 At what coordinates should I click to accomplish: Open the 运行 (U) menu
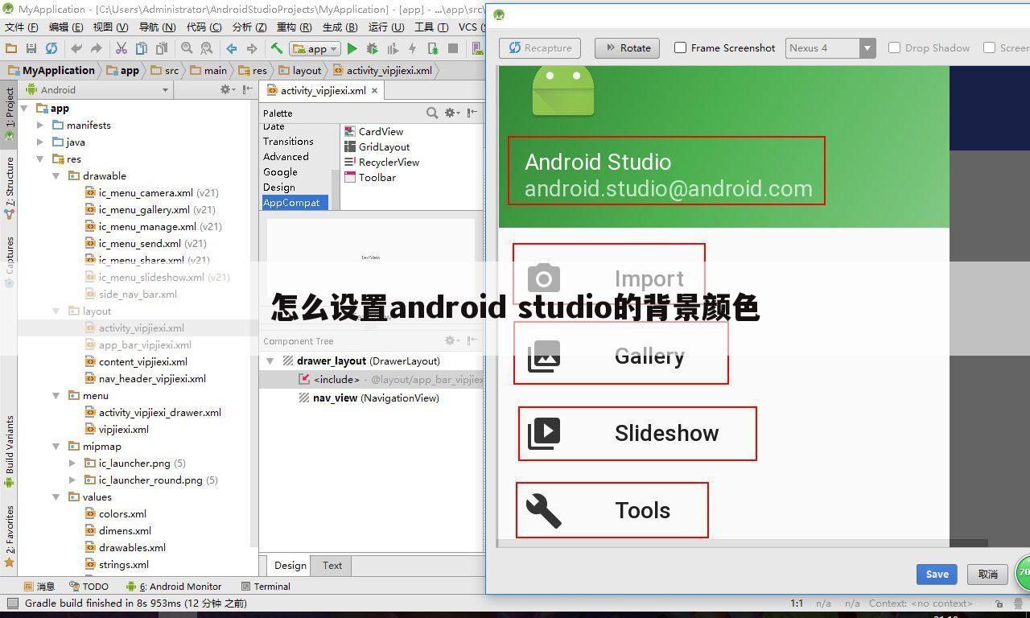click(386, 27)
